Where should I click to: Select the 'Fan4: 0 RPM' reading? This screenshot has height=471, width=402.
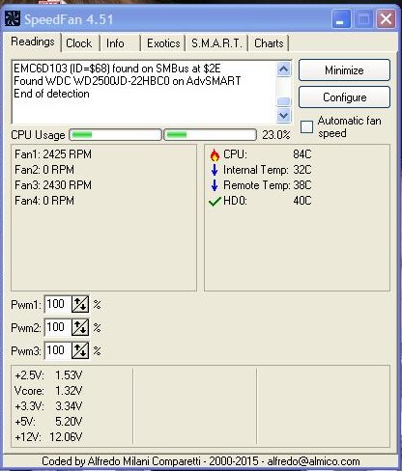point(44,201)
